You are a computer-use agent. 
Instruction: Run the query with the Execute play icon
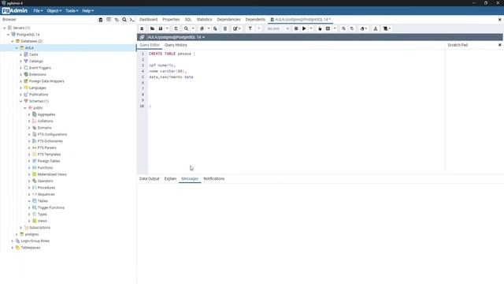pos(304,28)
